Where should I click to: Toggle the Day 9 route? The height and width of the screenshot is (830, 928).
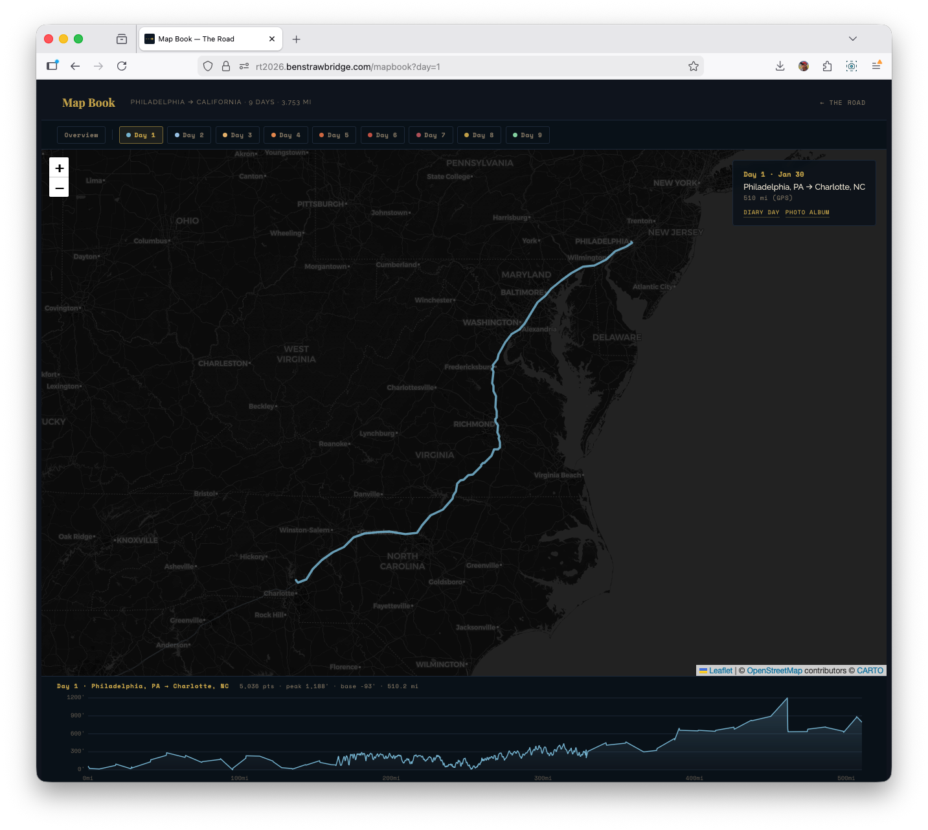(x=527, y=135)
